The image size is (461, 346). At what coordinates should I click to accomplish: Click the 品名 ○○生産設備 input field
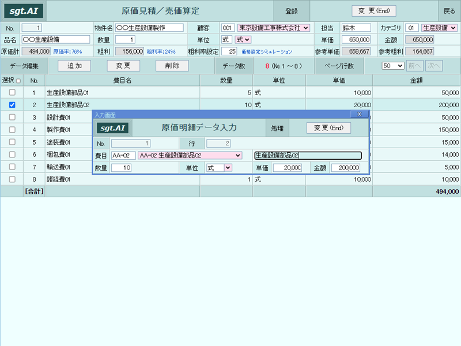click(56, 39)
